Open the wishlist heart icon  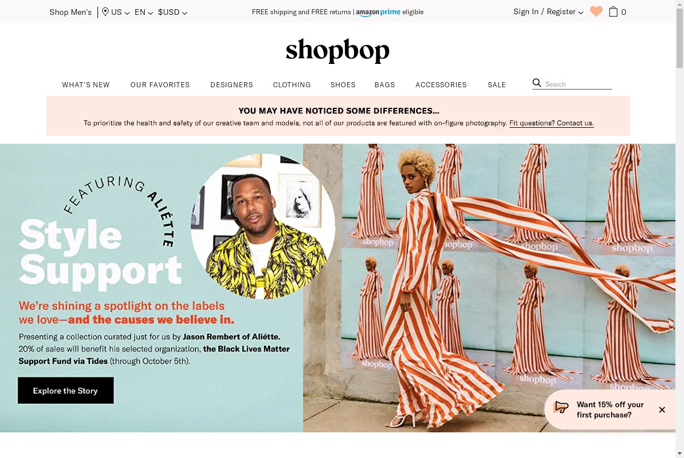point(596,11)
